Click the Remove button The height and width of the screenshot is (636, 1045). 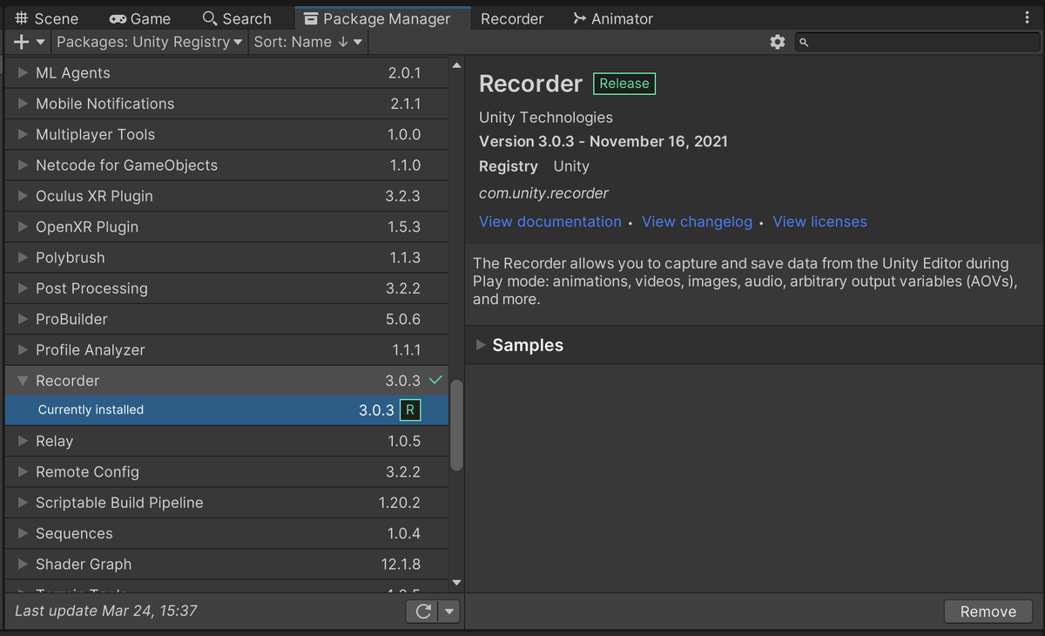click(x=988, y=612)
